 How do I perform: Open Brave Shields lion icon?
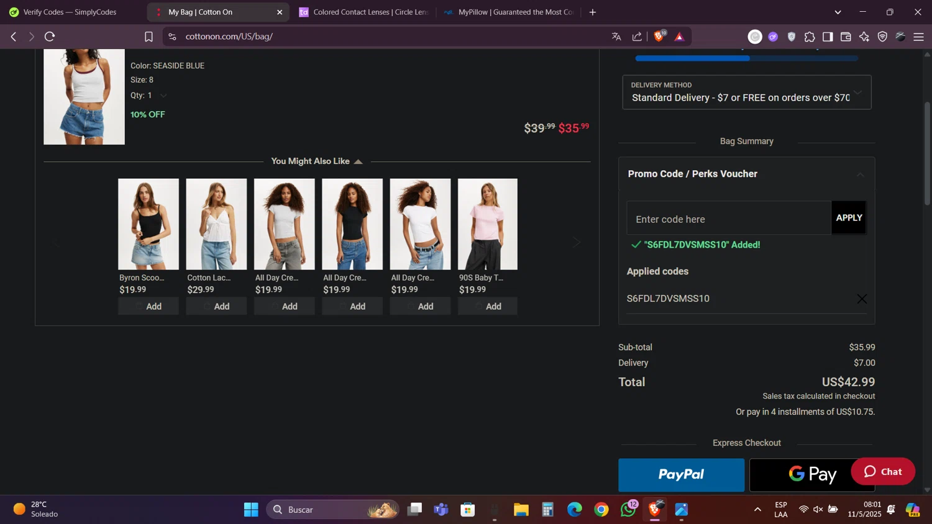point(659,36)
